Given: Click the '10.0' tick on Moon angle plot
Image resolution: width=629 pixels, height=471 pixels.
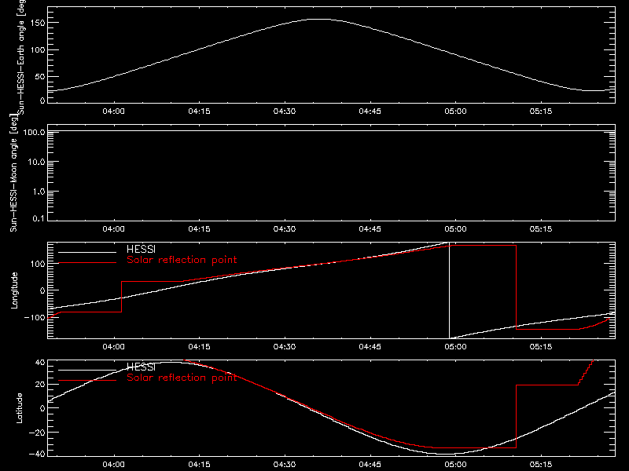Looking at the screenshot, I should 36,162.
